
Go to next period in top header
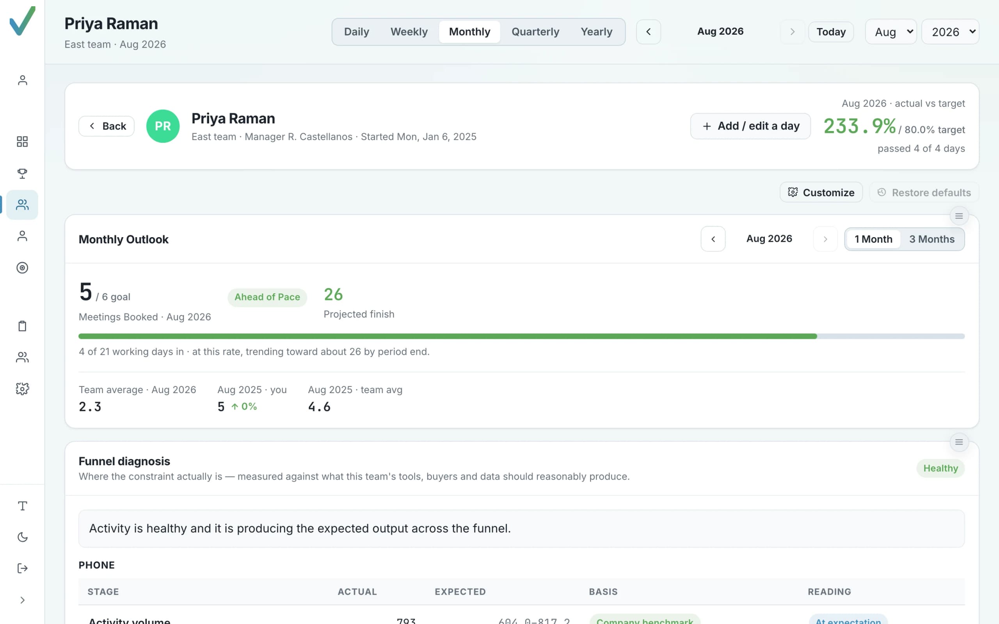pos(792,32)
